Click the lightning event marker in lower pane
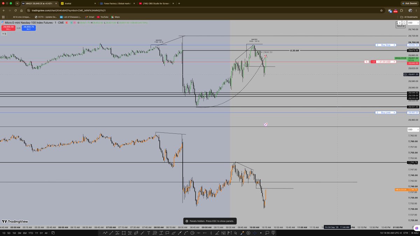The image size is (420, 236). coord(266,124)
